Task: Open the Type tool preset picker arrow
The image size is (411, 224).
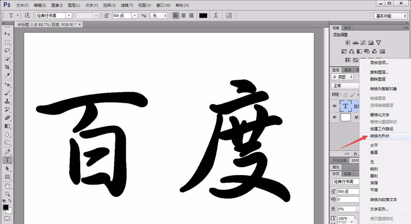Action: (x=18, y=16)
